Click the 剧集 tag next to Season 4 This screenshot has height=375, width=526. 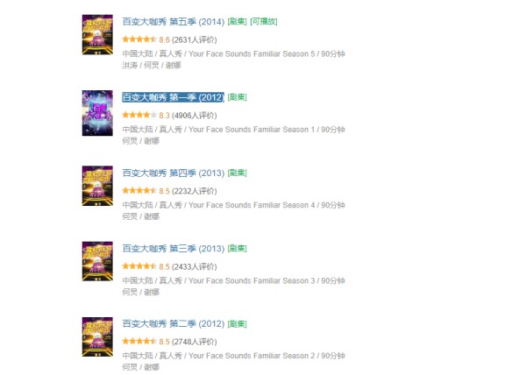click(x=238, y=173)
